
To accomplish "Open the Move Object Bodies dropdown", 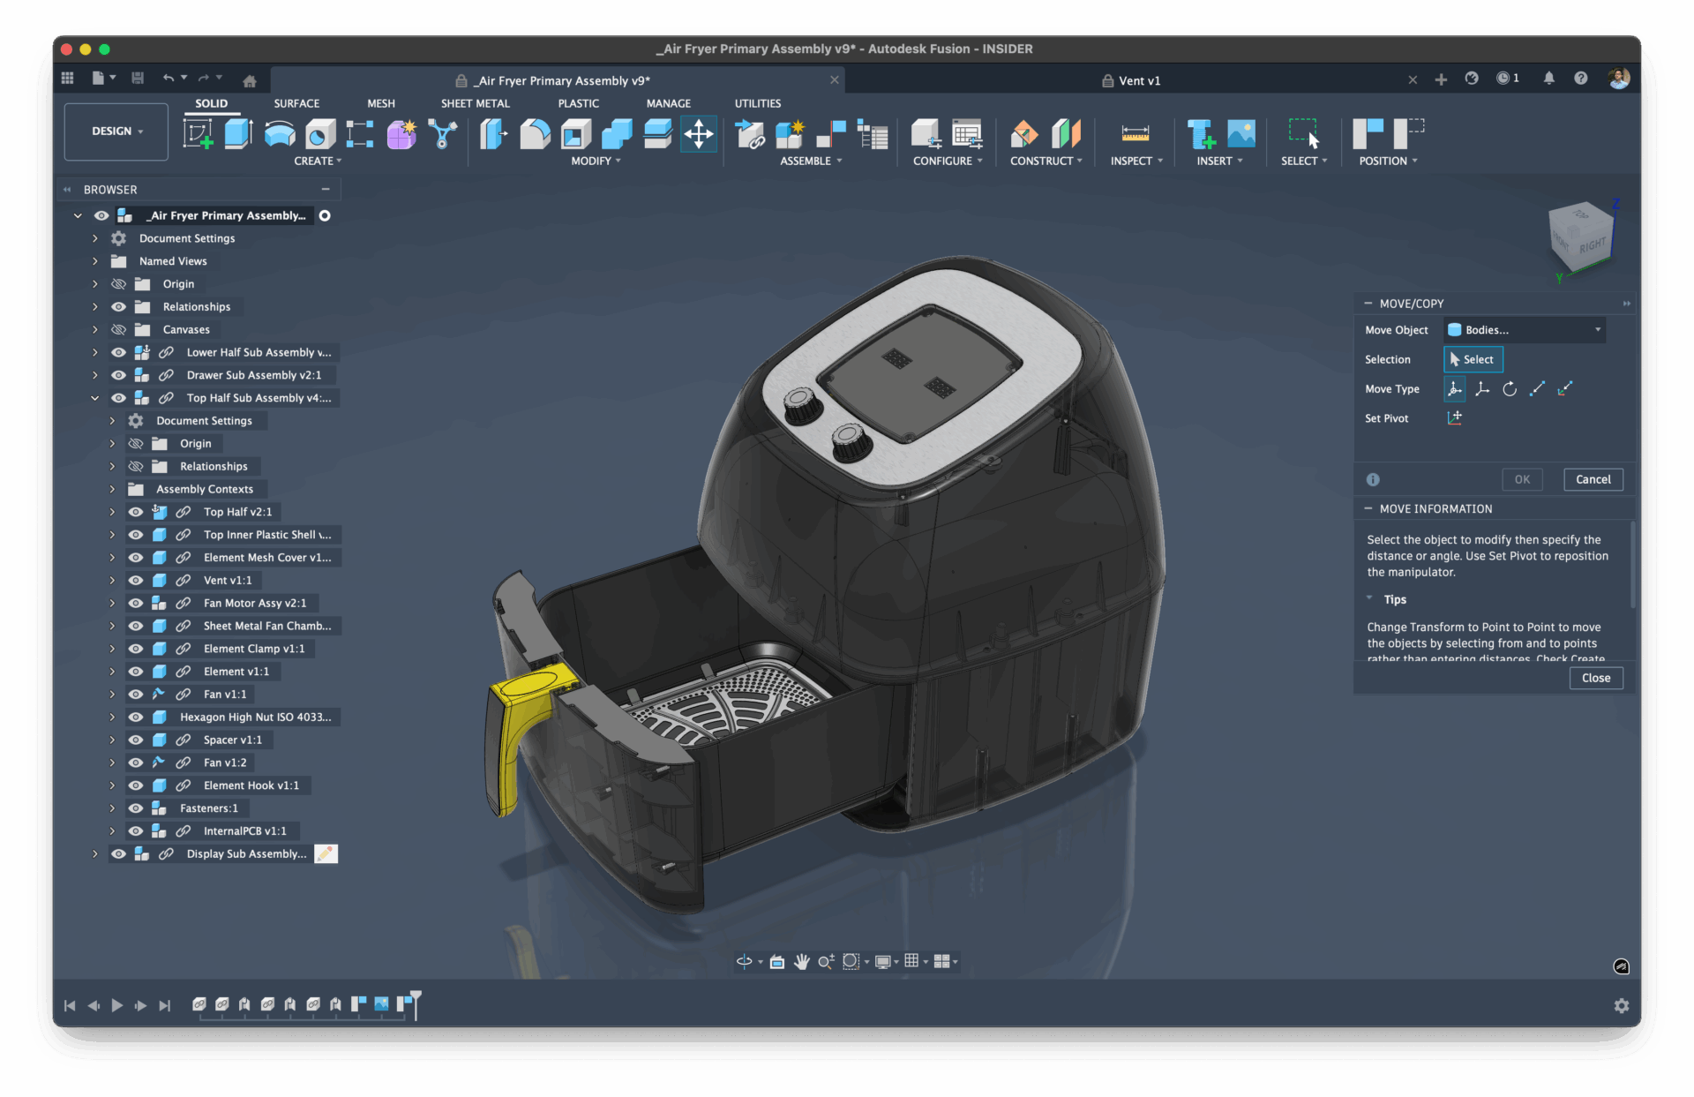I will tap(1525, 330).
